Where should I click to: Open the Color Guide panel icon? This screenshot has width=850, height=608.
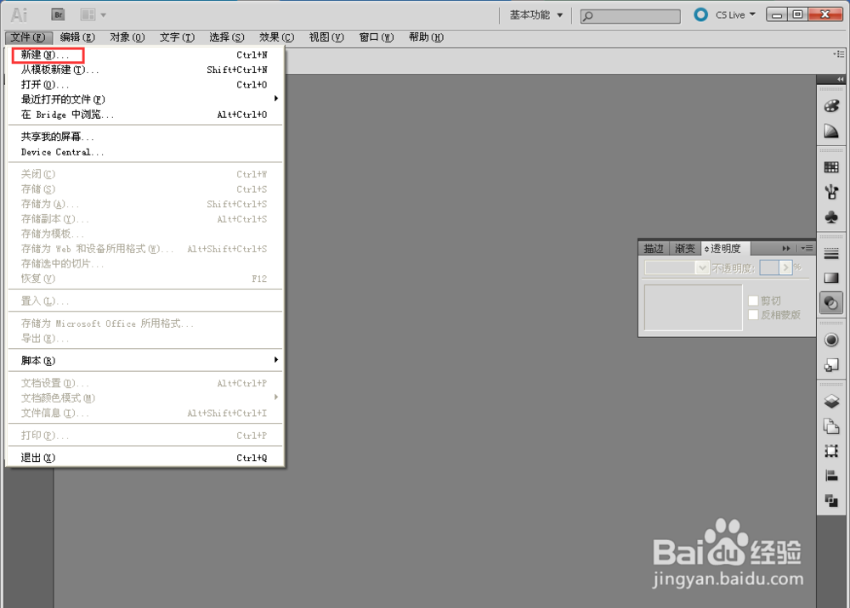(x=831, y=131)
